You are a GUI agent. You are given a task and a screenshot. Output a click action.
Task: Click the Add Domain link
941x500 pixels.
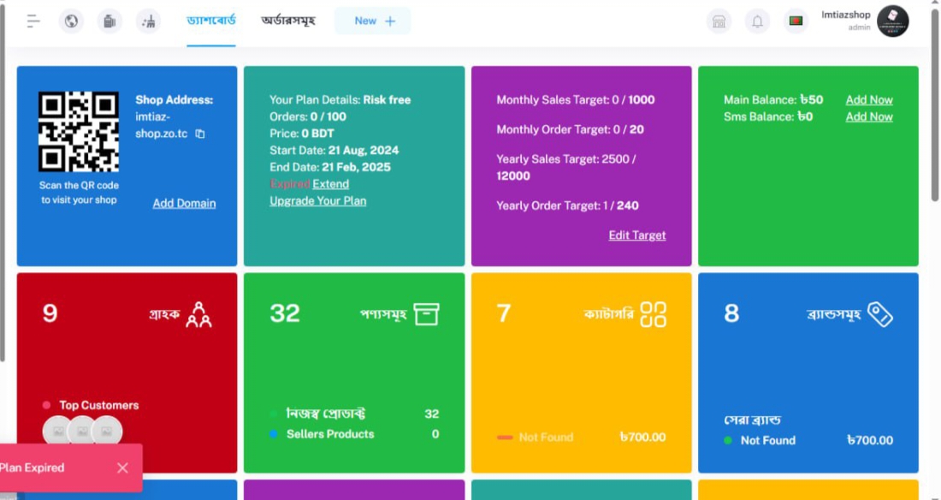click(x=184, y=203)
